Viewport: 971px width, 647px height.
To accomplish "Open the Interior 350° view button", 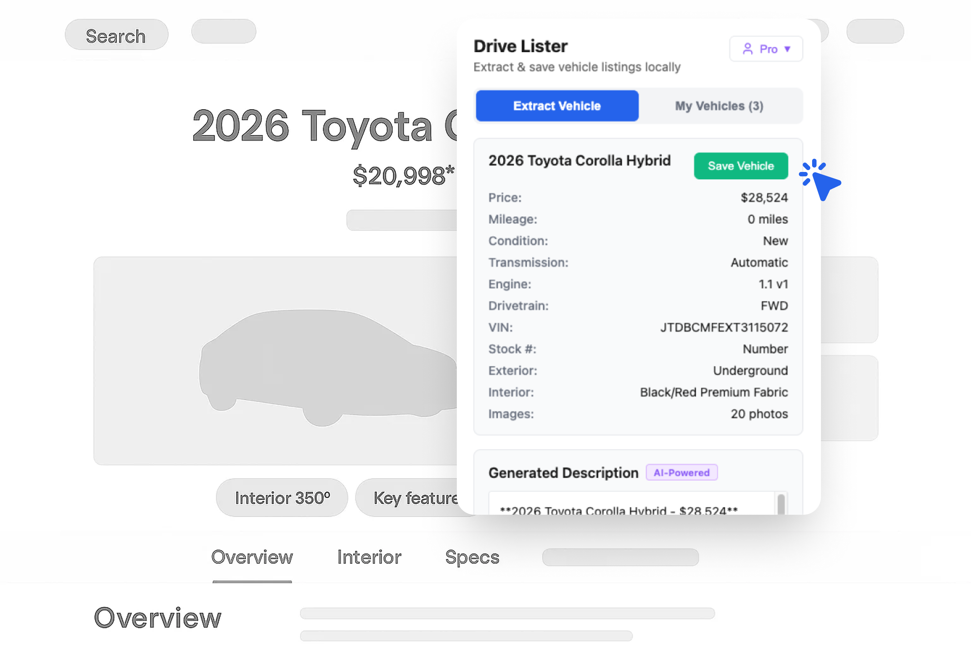I will [282, 497].
